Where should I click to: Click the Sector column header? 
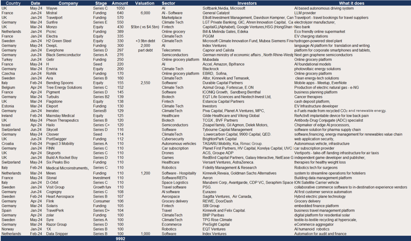click(x=168, y=3)
